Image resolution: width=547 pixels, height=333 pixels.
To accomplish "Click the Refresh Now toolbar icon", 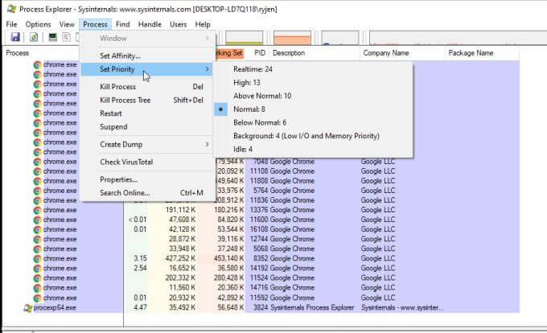I will [34, 37].
